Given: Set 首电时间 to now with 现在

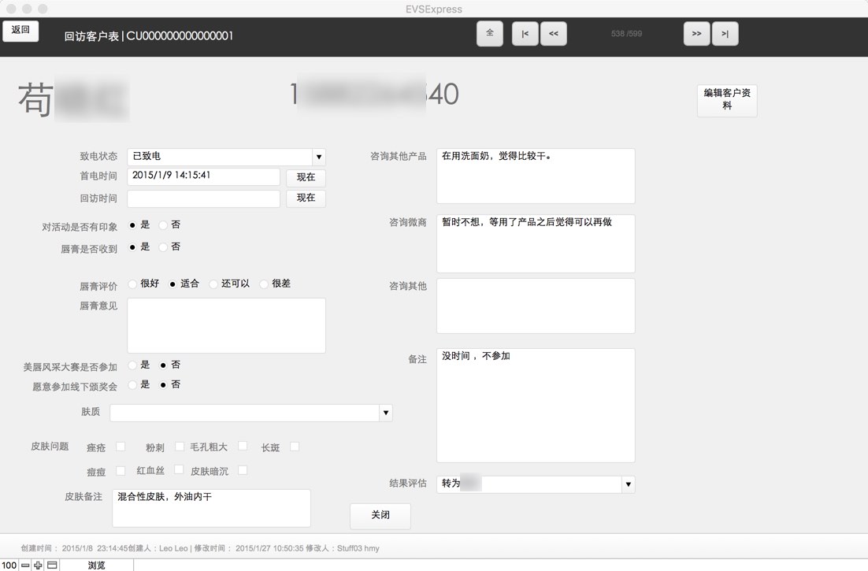Looking at the screenshot, I should 306,177.
